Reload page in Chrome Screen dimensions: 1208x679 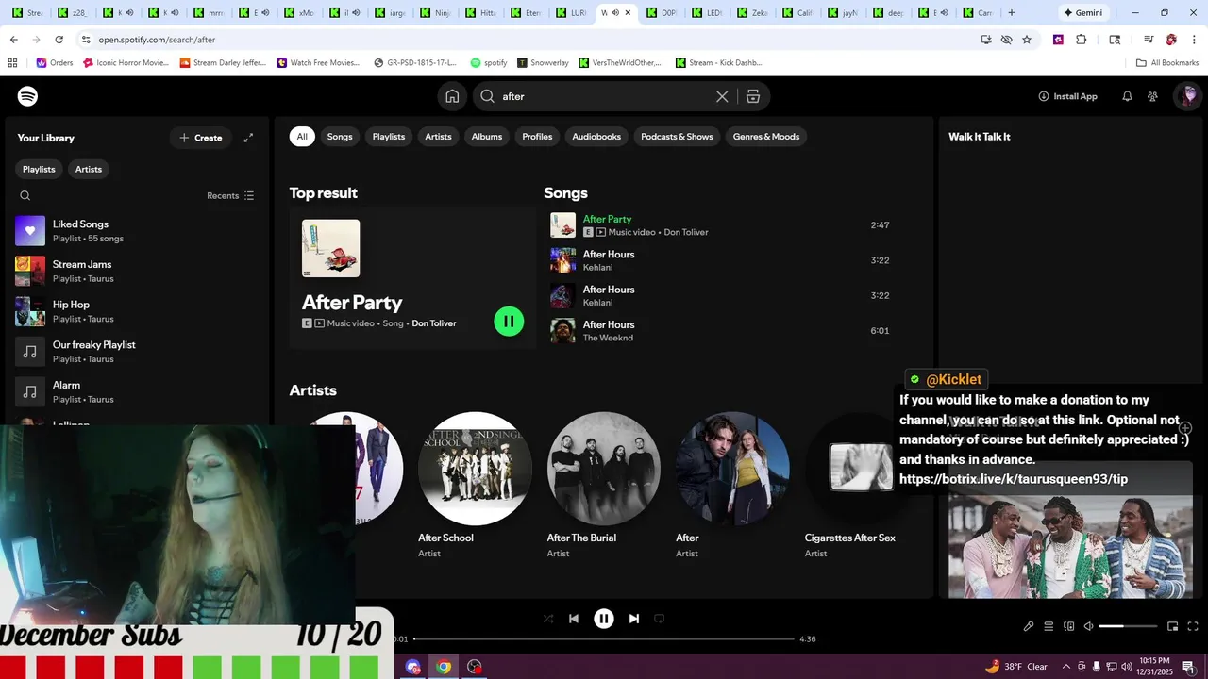coord(59,40)
